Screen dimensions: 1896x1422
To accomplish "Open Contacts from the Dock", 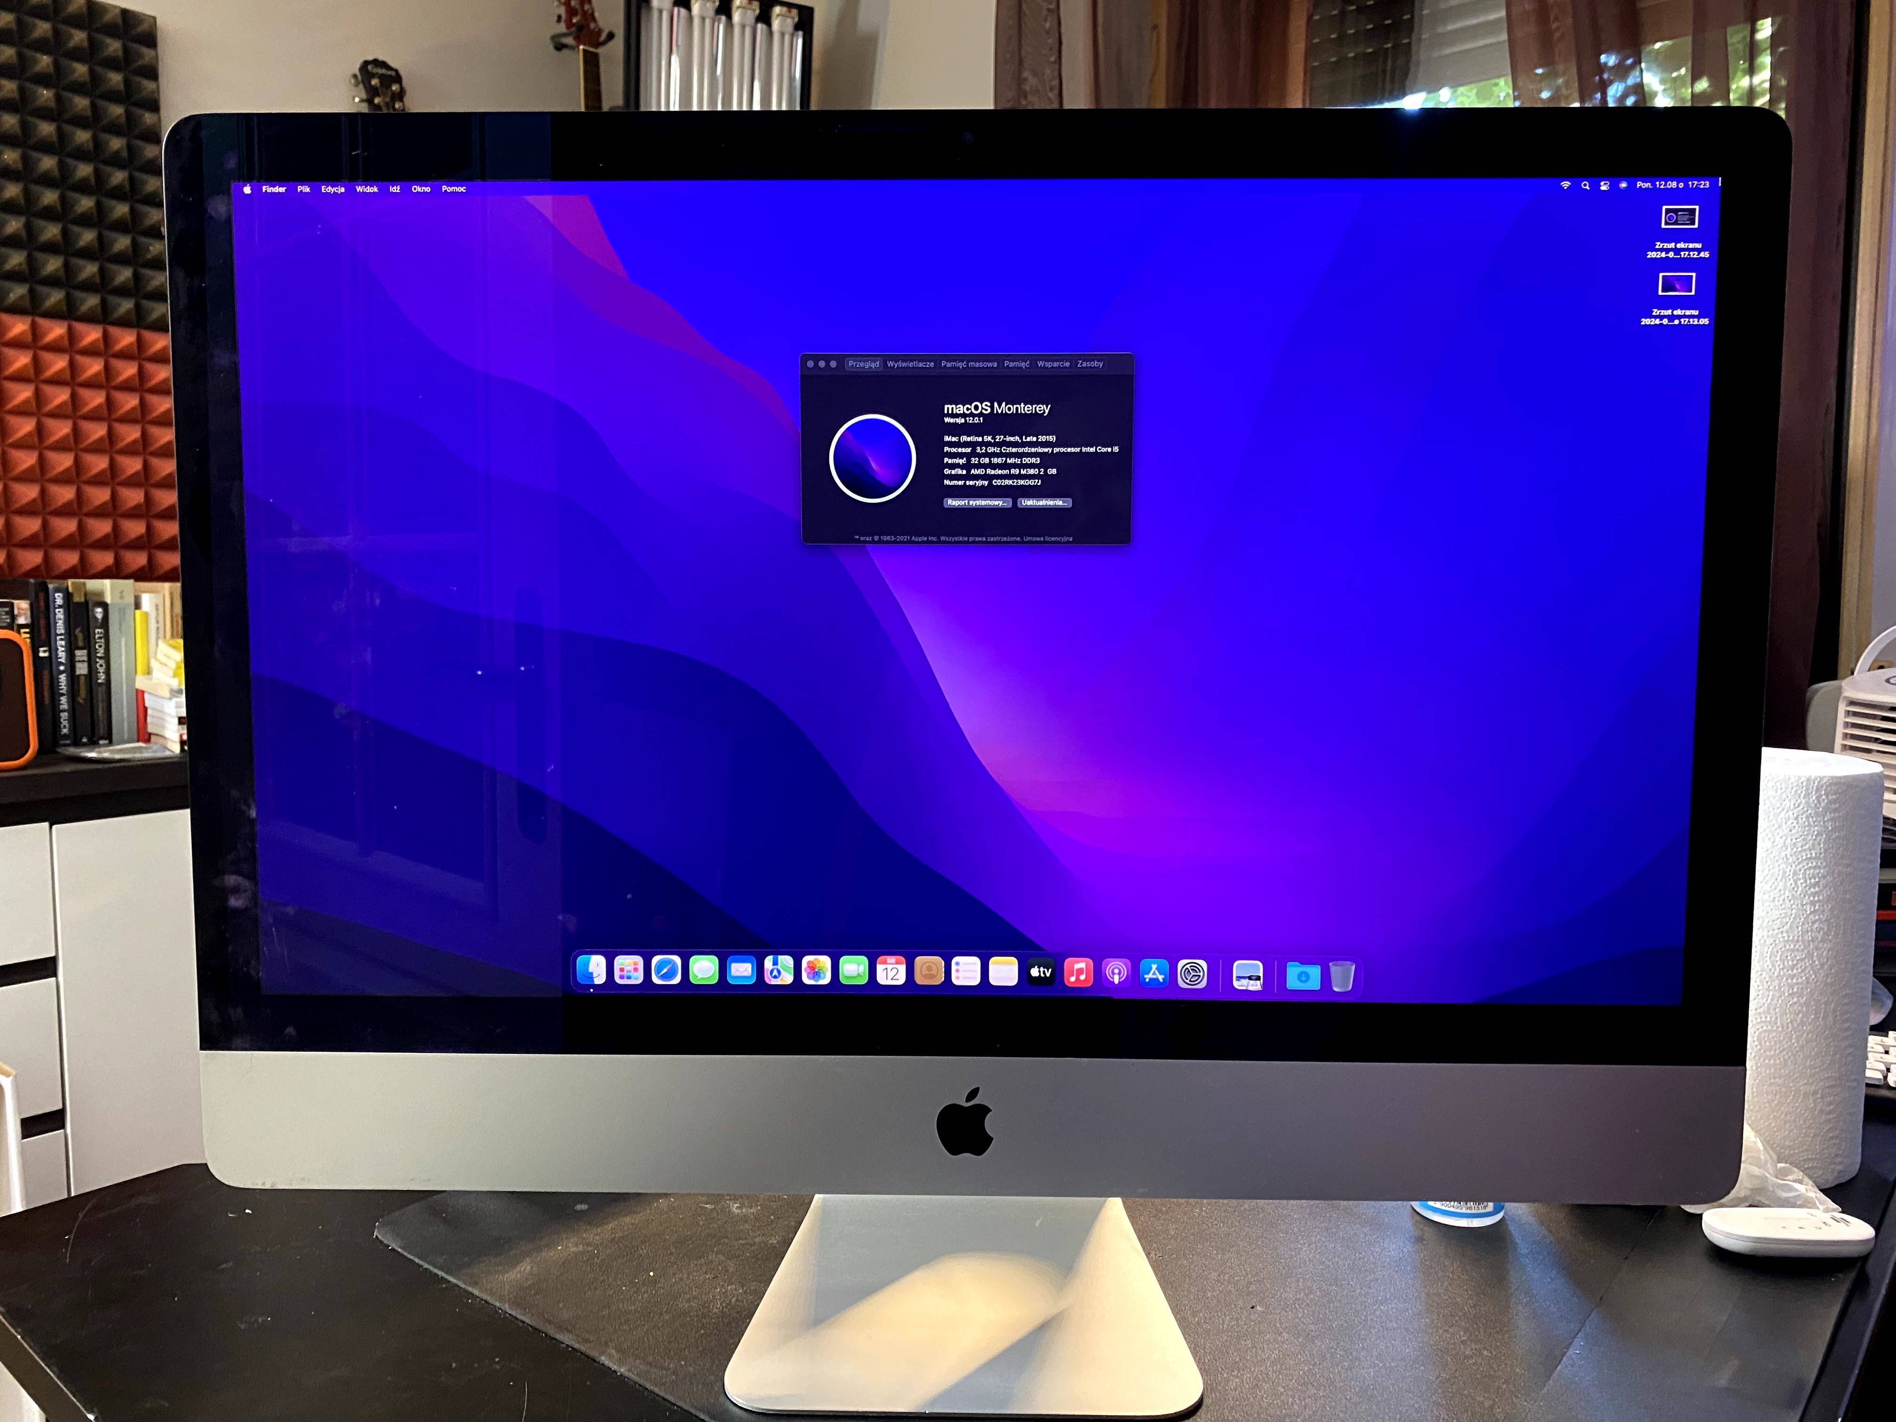I will click(928, 972).
